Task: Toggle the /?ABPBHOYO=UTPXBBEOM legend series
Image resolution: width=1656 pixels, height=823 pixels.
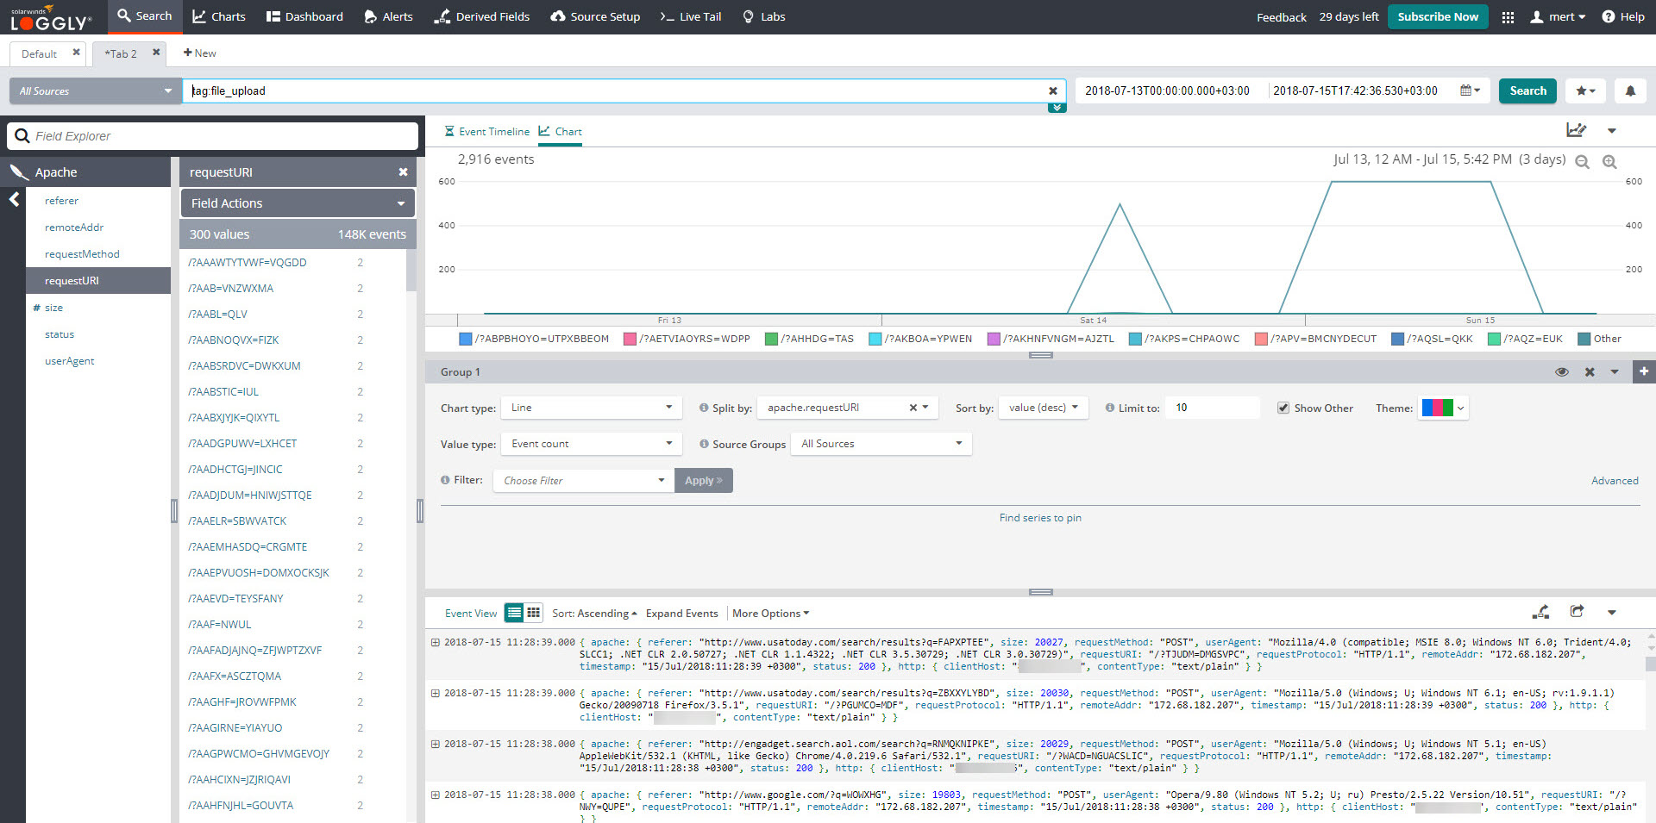Action: coord(534,339)
